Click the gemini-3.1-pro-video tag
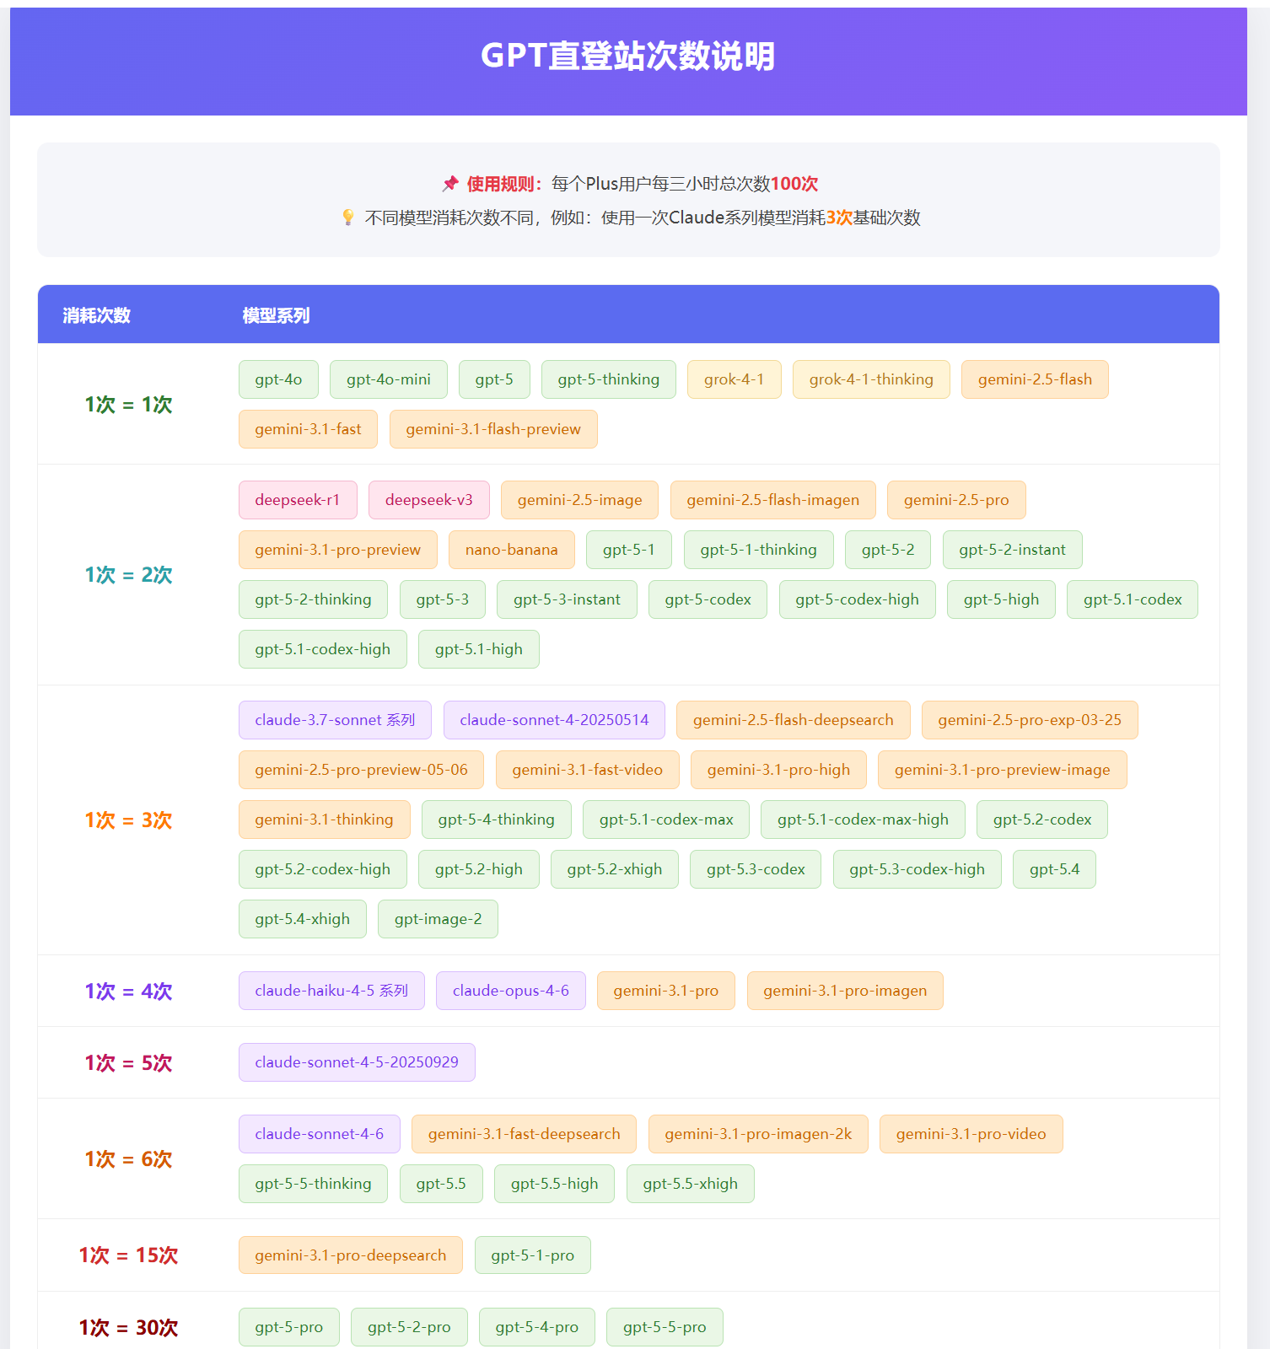 (971, 1134)
